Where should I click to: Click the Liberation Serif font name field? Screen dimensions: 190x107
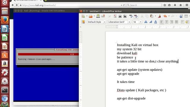[x=118, y=22]
